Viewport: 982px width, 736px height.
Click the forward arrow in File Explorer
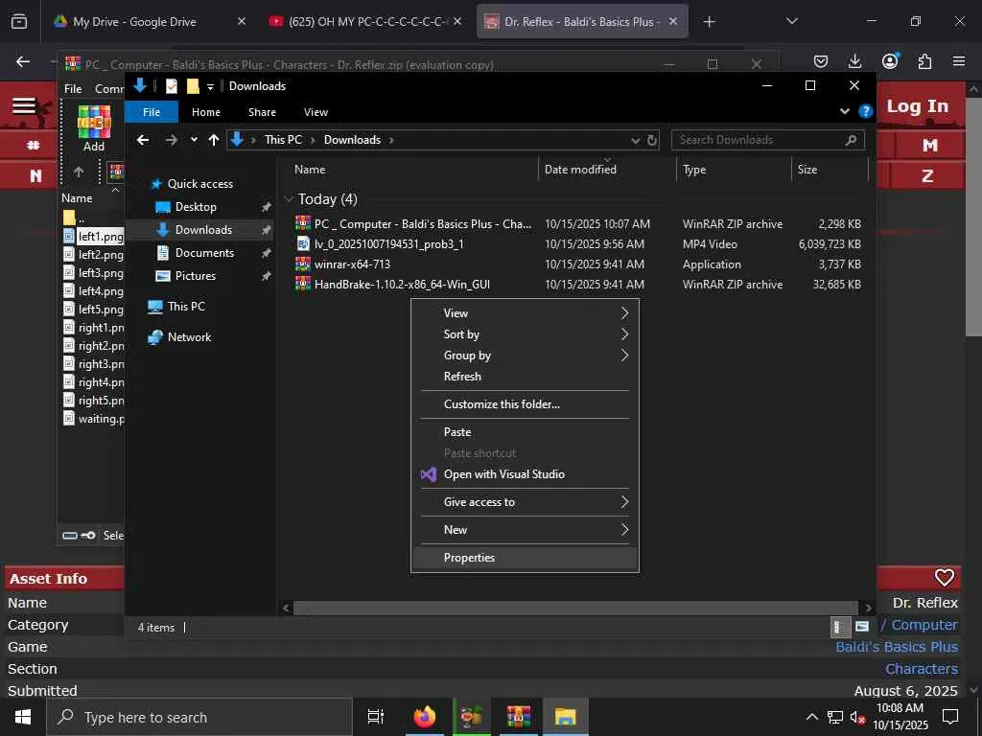pos(171,140)
